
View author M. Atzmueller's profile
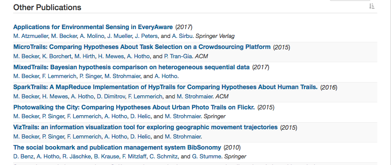[x=30, y=36]
